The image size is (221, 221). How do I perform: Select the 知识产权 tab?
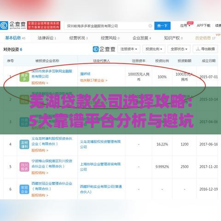click(173, 38)
